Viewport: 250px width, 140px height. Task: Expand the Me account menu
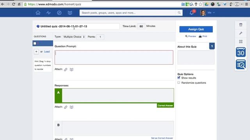[211, 13]
